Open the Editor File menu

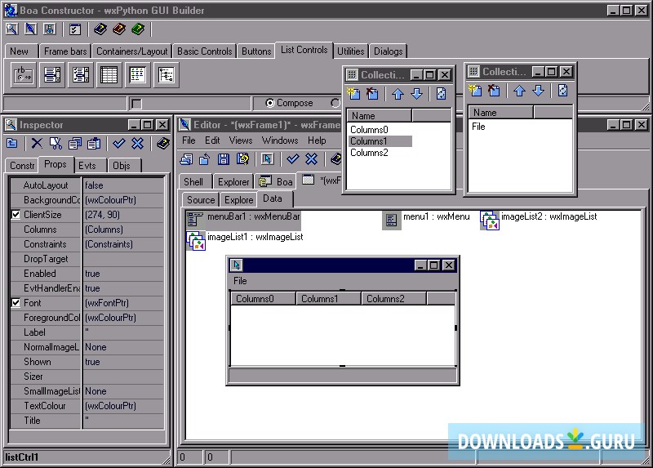click(189, 140)
